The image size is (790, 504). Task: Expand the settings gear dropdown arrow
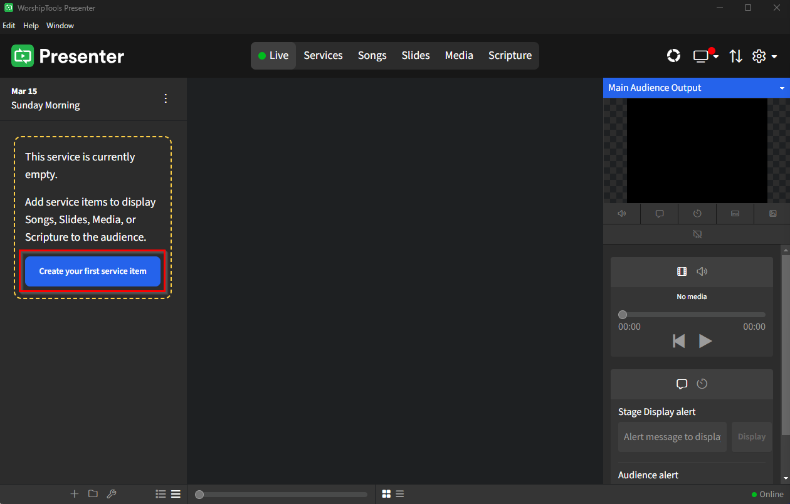(x=776, y=56)
